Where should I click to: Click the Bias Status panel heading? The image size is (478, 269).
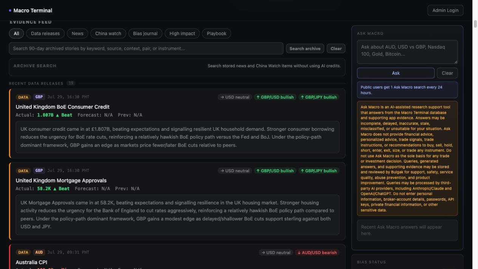pos(371,262)
